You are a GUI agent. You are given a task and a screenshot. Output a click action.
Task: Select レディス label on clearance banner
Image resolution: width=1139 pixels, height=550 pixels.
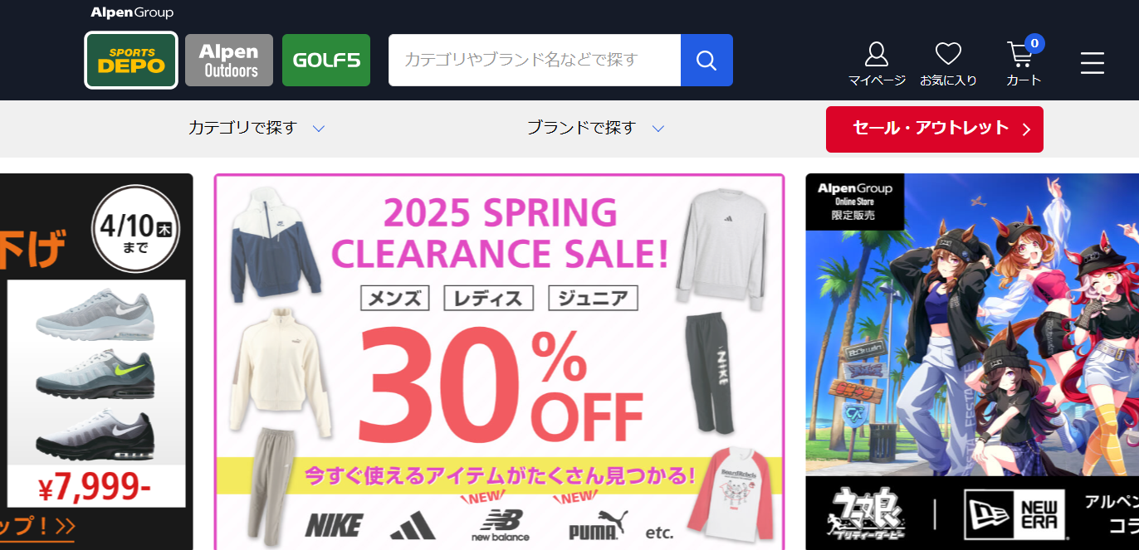point(488,298)
